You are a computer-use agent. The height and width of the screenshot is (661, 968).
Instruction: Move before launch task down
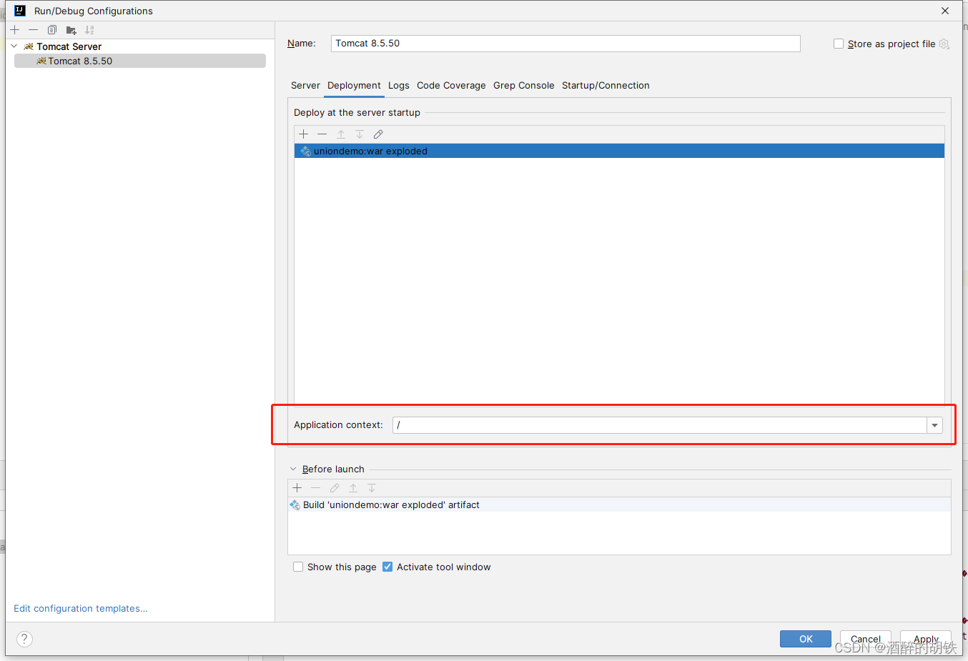tap(372, 488)
